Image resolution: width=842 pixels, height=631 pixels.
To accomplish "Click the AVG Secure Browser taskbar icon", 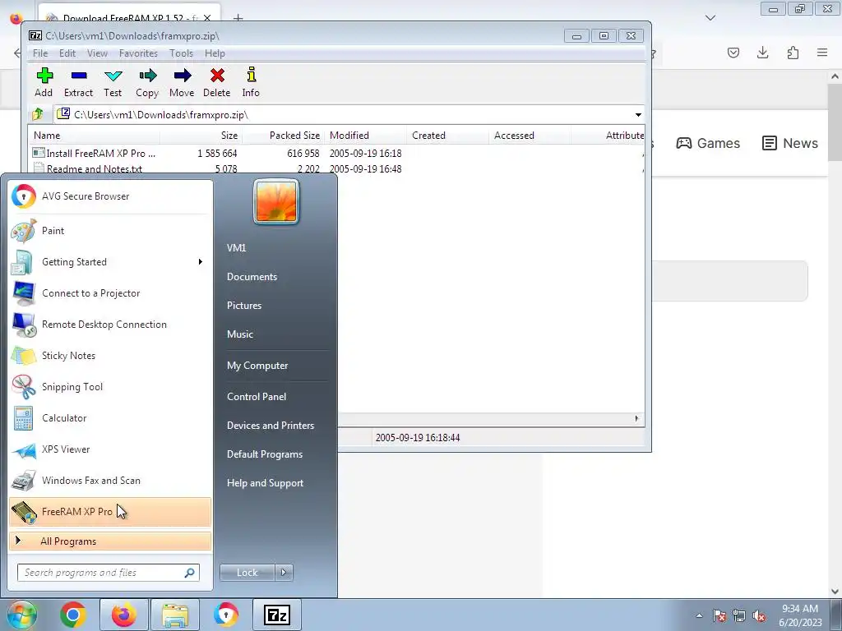I will pyautogui.click(x=226, y=615).
